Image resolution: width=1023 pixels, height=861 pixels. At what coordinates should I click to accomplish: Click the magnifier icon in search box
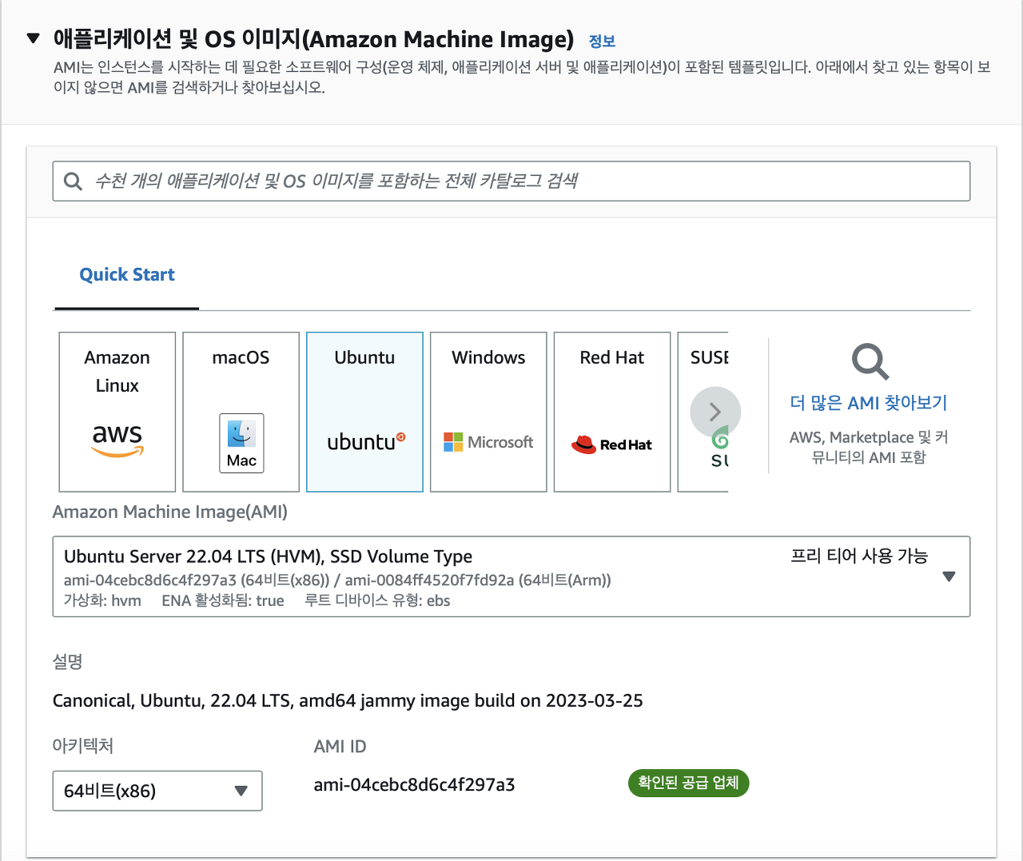click(x=73, y=181)
